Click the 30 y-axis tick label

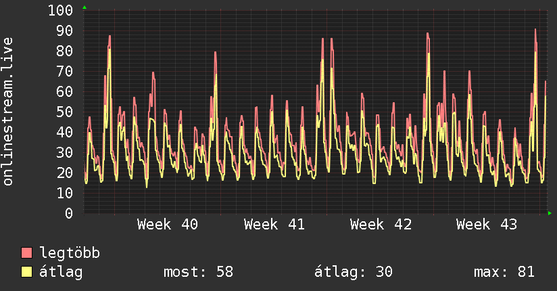click(65, 152)
